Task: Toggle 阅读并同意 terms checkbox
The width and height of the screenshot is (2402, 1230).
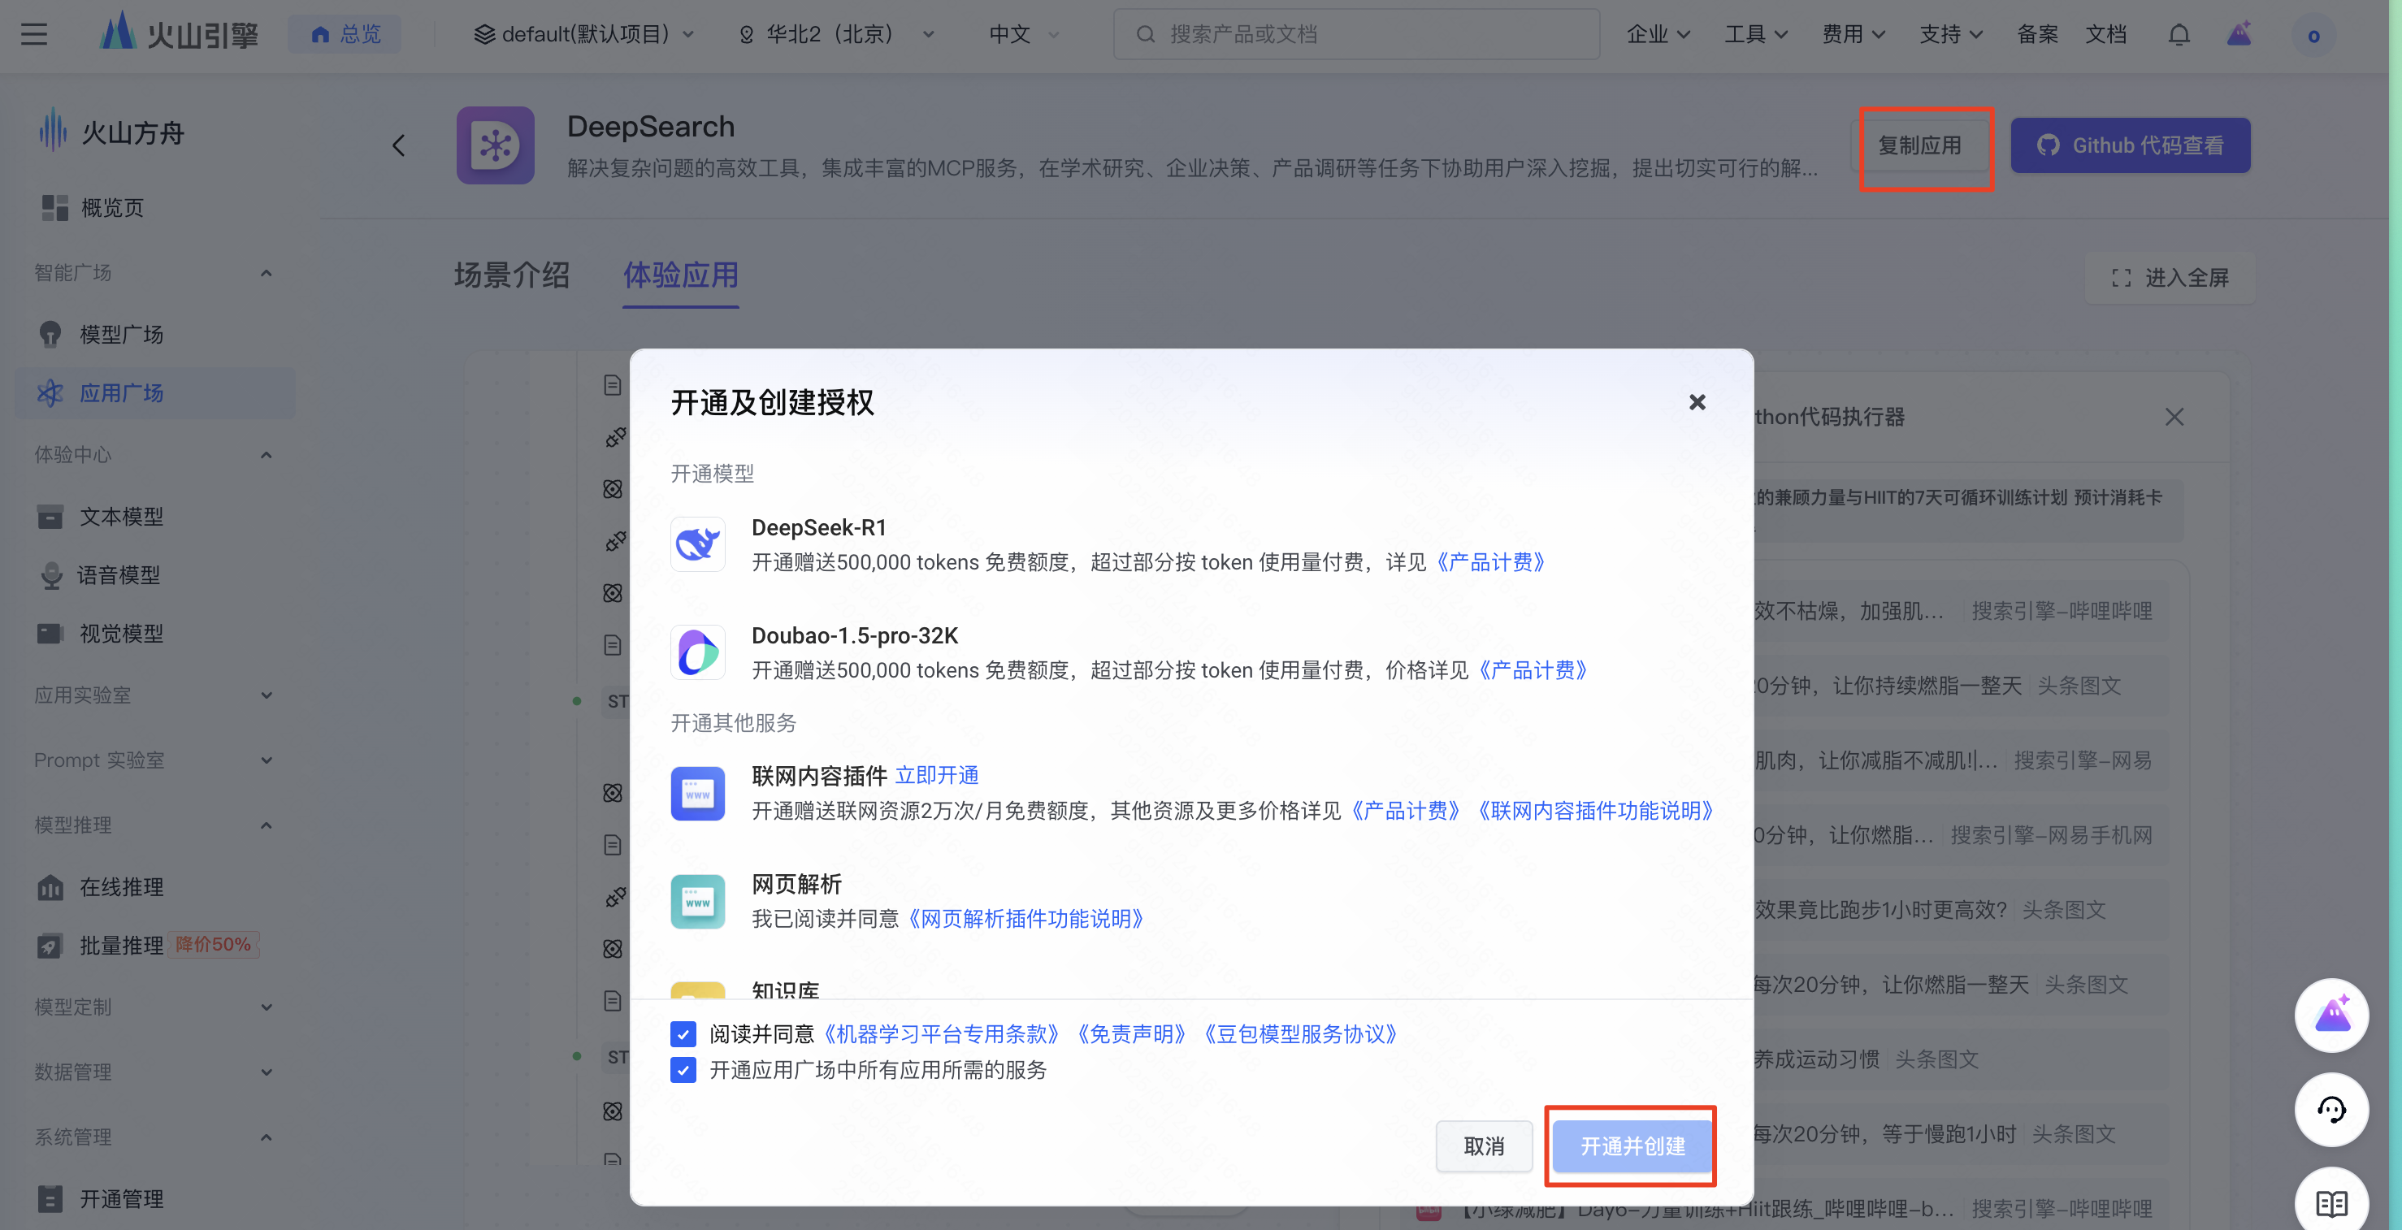Action: coord(683,1034)
